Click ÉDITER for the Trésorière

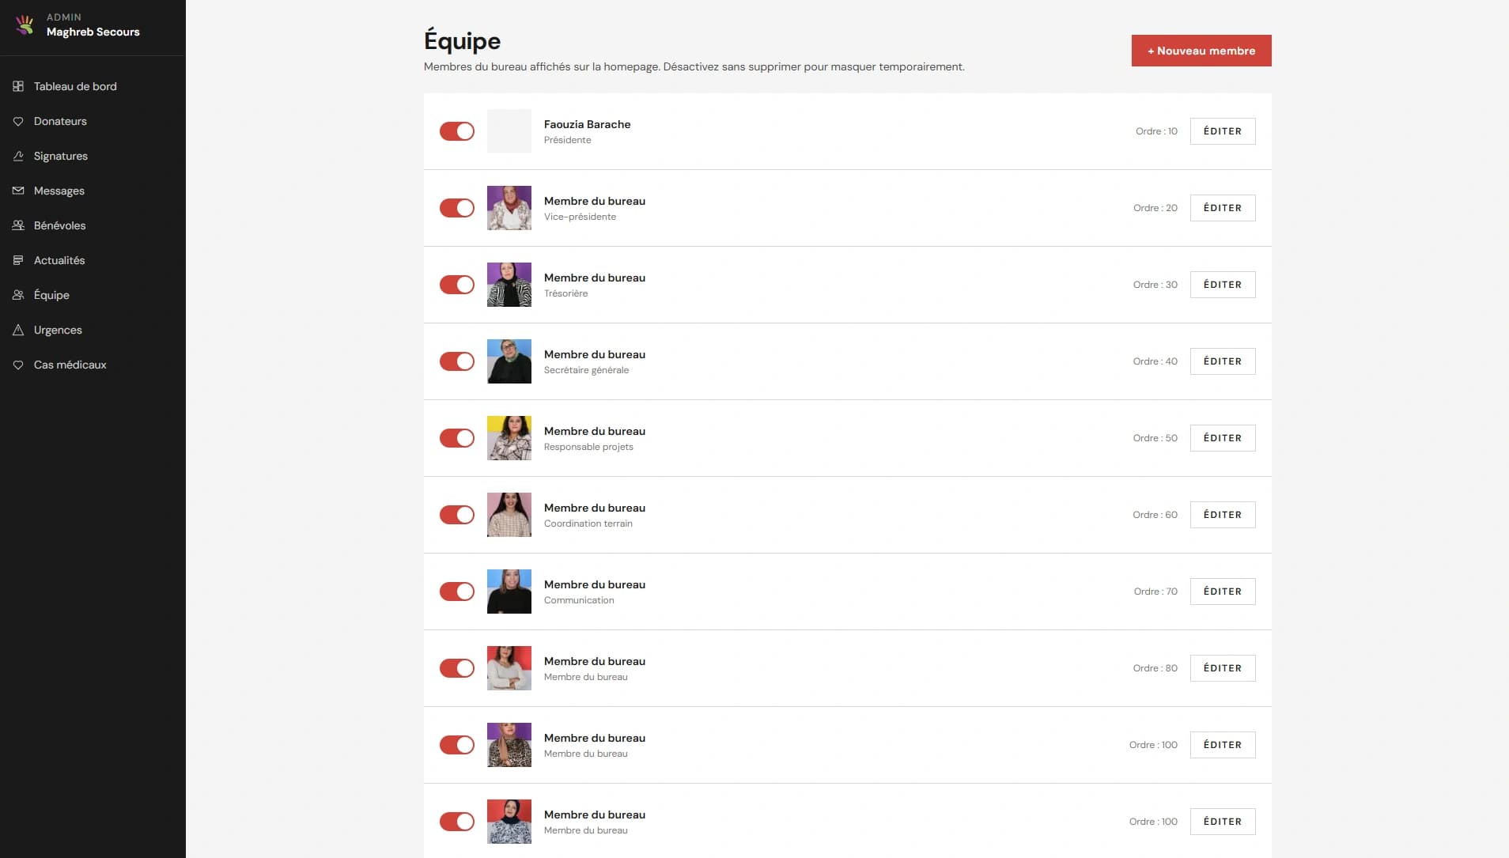1222,285
